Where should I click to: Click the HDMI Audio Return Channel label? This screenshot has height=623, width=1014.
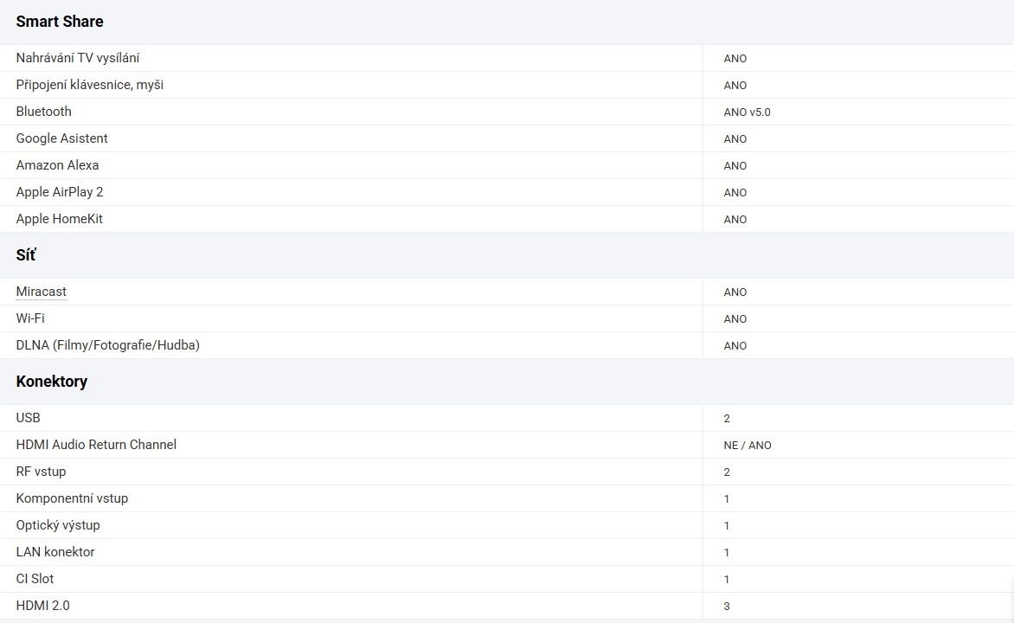pyautogui.click(x=96, y=445)
